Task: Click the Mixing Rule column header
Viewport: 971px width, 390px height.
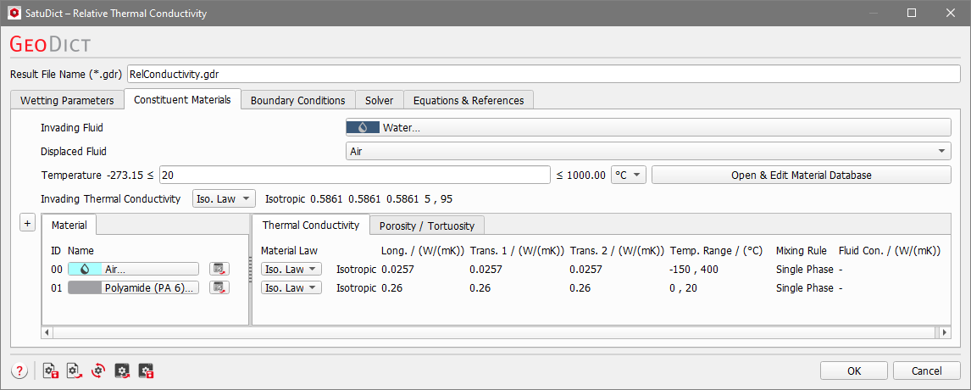Action: tap(802, 251)
